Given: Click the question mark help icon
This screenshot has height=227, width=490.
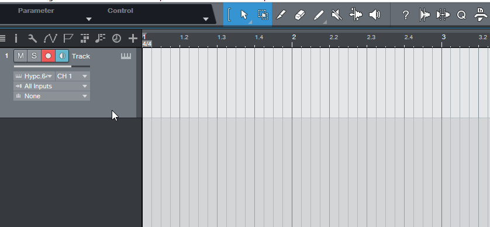Looking at the screenshot, I should click(406, 15).
